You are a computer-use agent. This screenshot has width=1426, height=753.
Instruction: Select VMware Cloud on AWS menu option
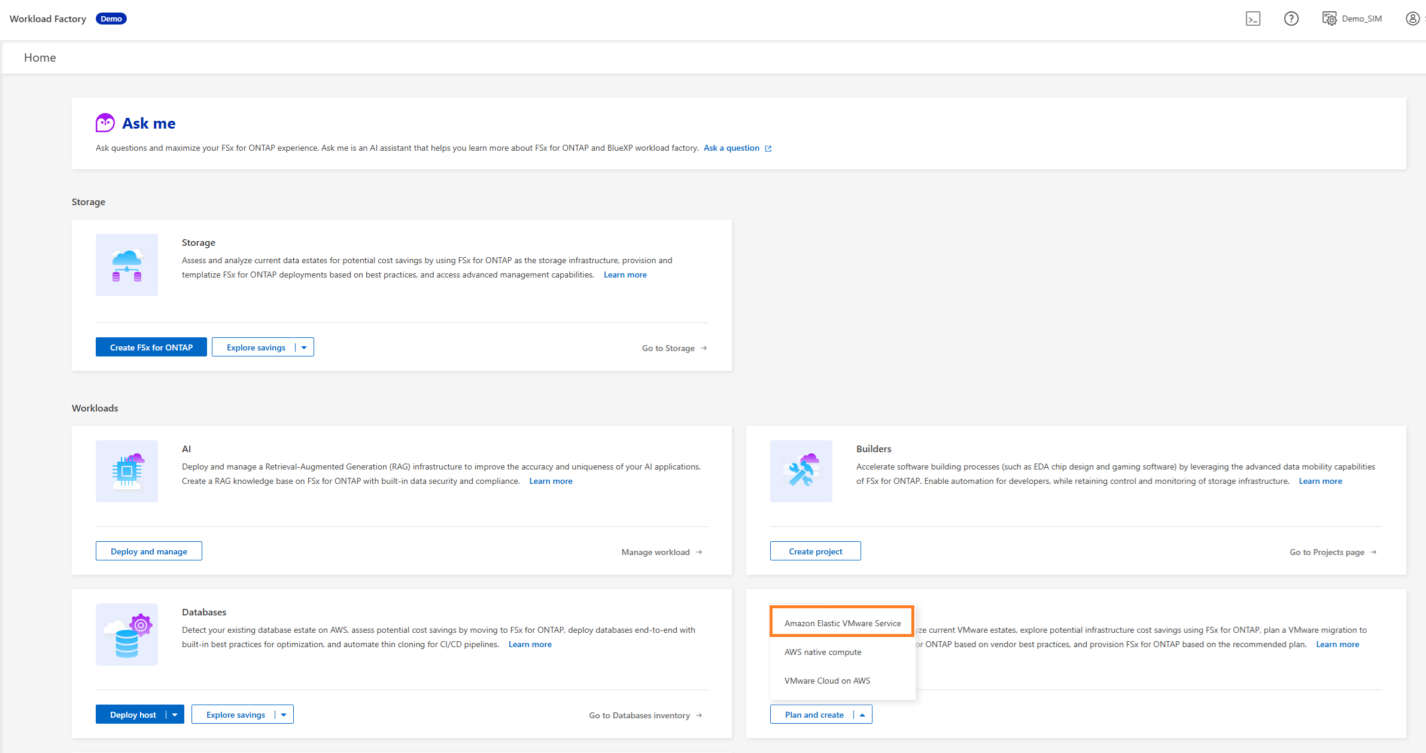point(842,681)
